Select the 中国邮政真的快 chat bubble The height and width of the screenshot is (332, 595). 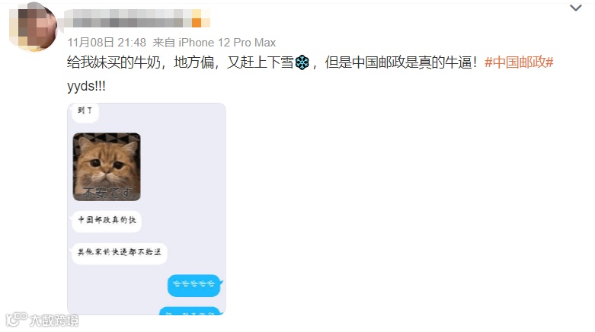(107, 221)
